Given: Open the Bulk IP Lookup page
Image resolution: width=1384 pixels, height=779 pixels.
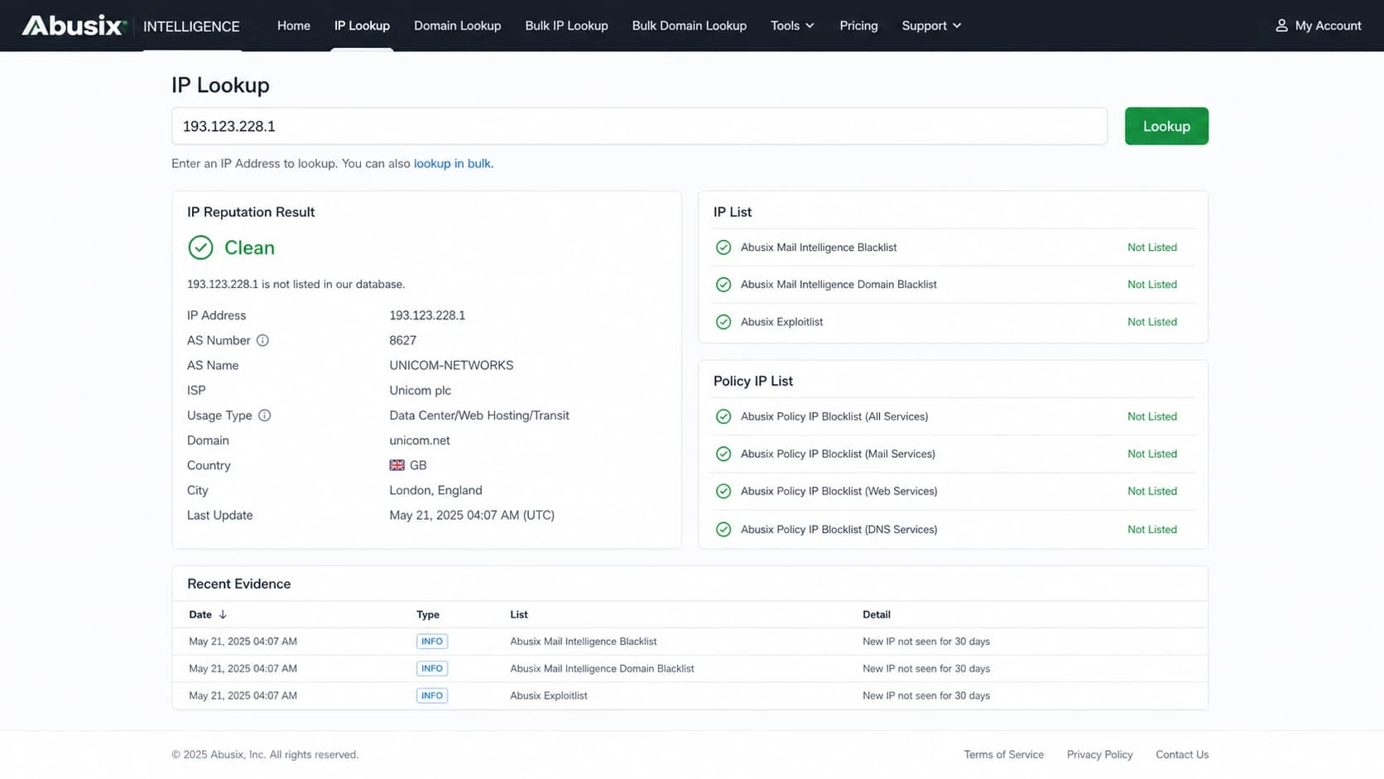Looking at the screenshot, I should (566, 26).
